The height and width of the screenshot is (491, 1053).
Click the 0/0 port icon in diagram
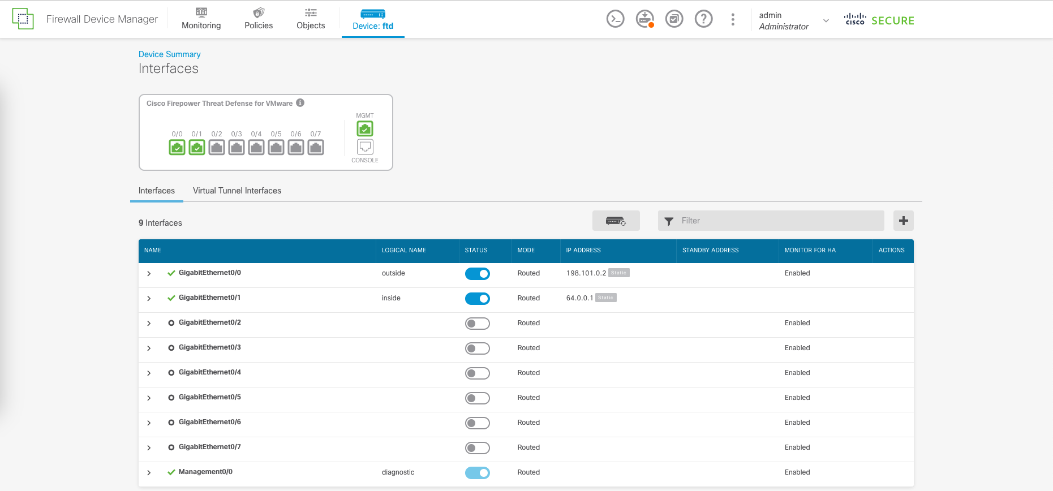(x=177, y=148)
